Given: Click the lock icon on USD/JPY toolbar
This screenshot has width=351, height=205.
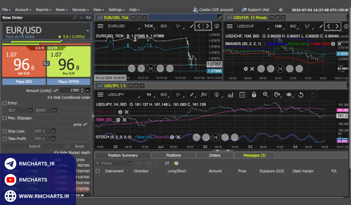Looking at the screenshot, I should click(x=254, y=95).
